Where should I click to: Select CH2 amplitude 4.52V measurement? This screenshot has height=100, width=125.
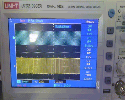(89, 53)
